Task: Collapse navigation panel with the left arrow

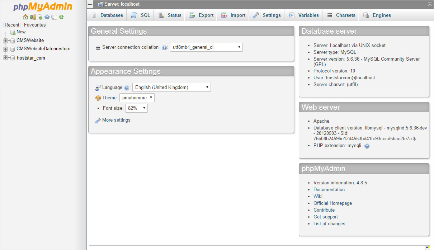Action: click(90, 4)
